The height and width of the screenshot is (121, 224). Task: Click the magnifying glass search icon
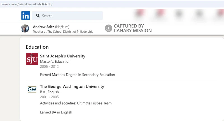tap(38, 16)
